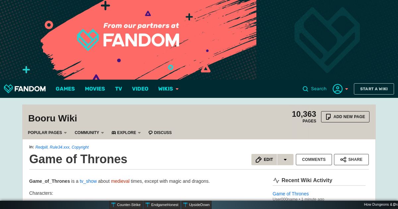Click the Start a Wiki button
This screenshot has height=209, width=398.
374,89
